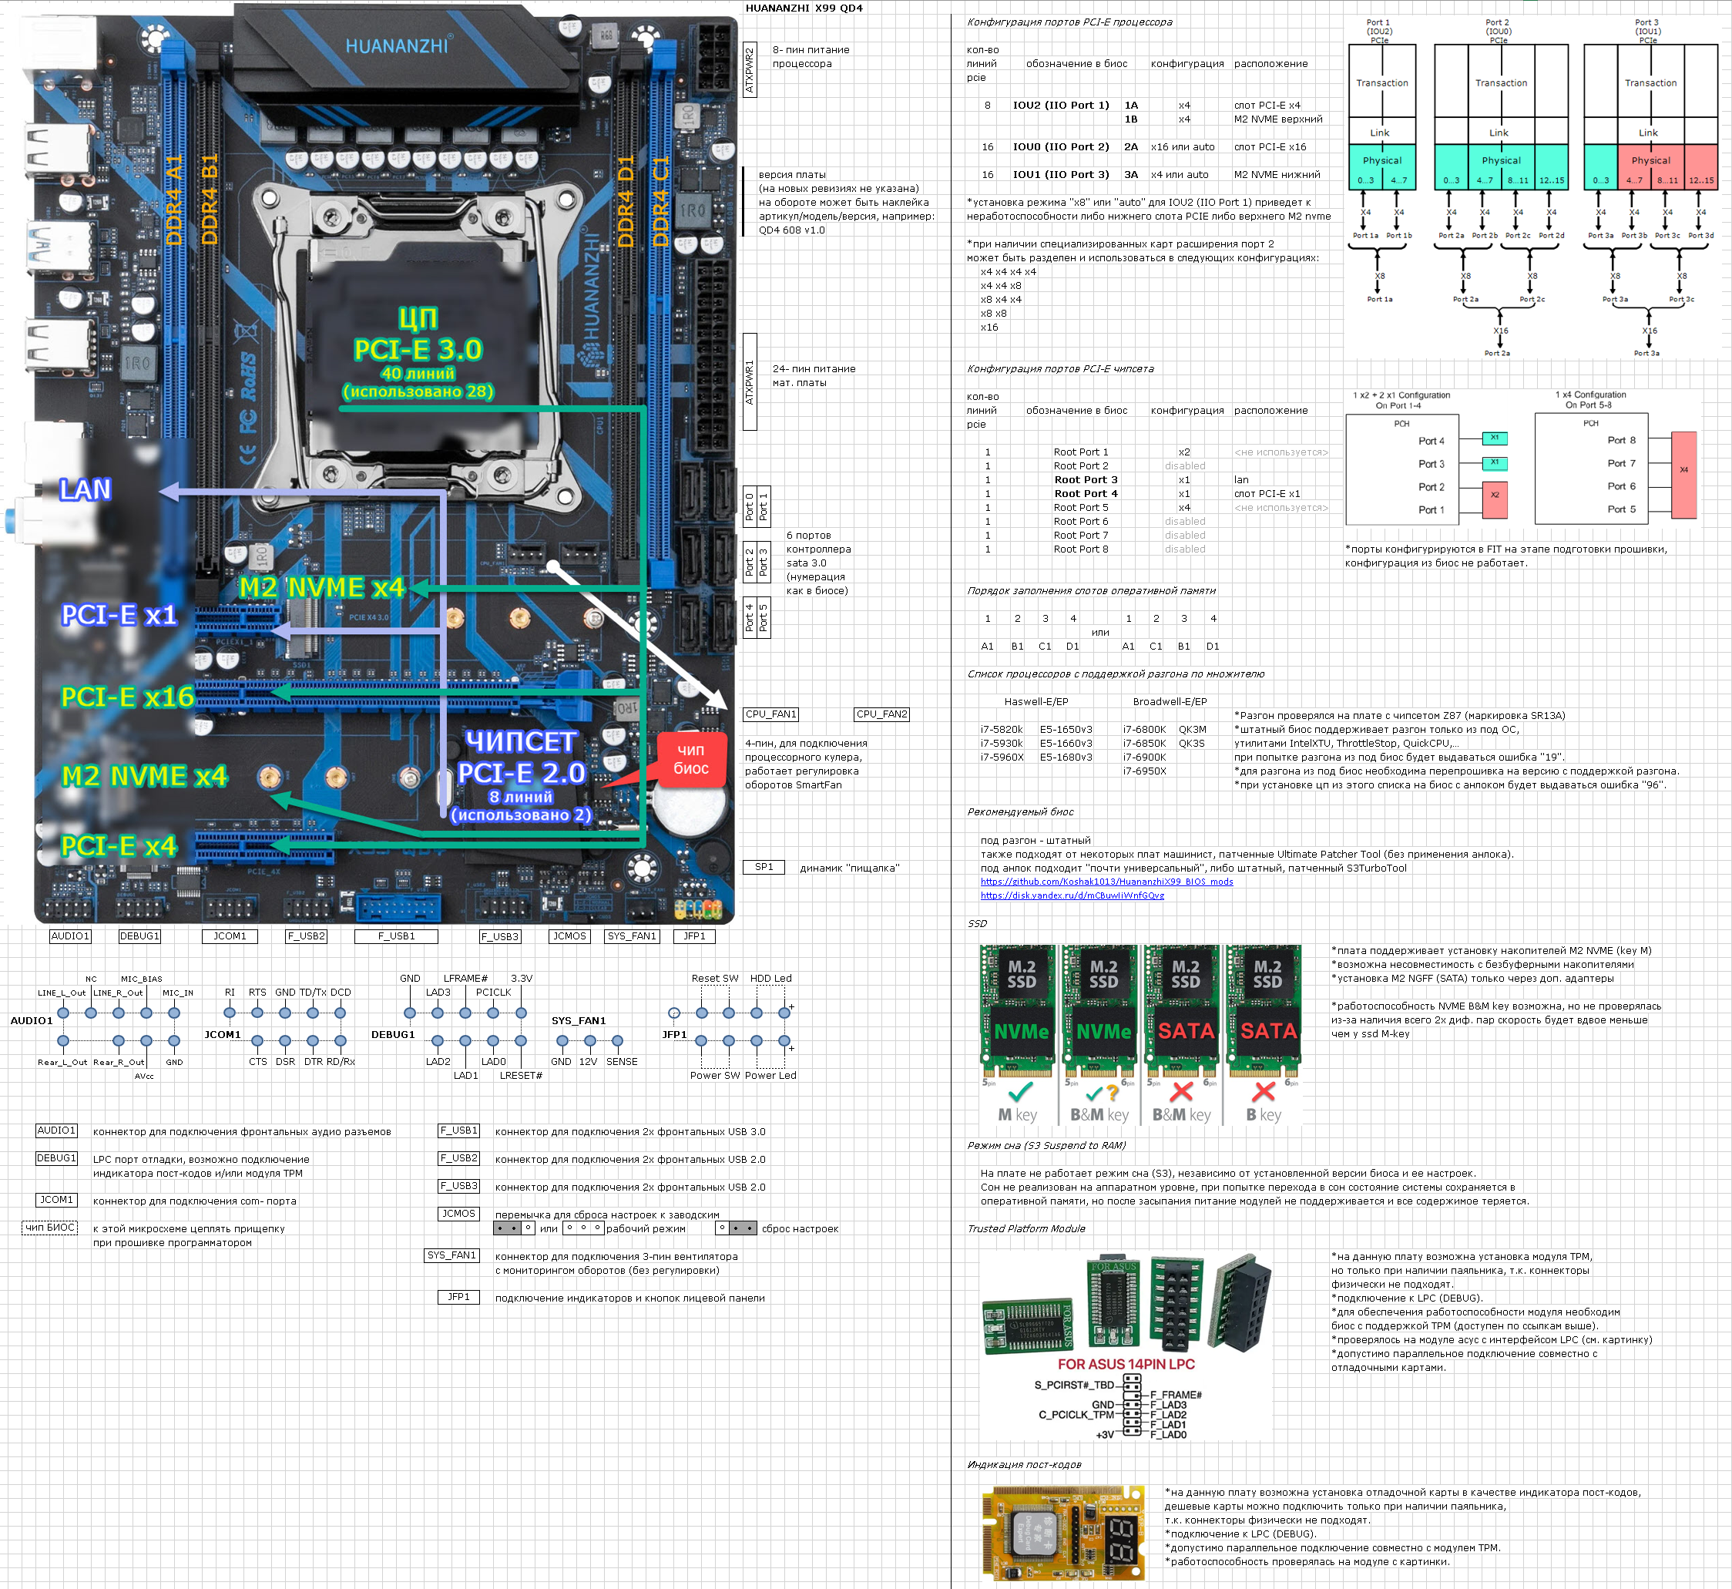Click the JCMOS label under the board
Viewport: 1732px width, 1589px height.
click(x=569, y=936)
